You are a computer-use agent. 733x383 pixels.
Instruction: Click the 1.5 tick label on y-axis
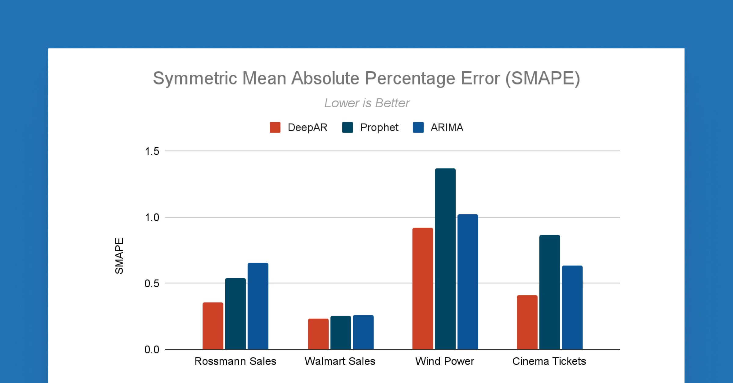(x=152, y=151)
